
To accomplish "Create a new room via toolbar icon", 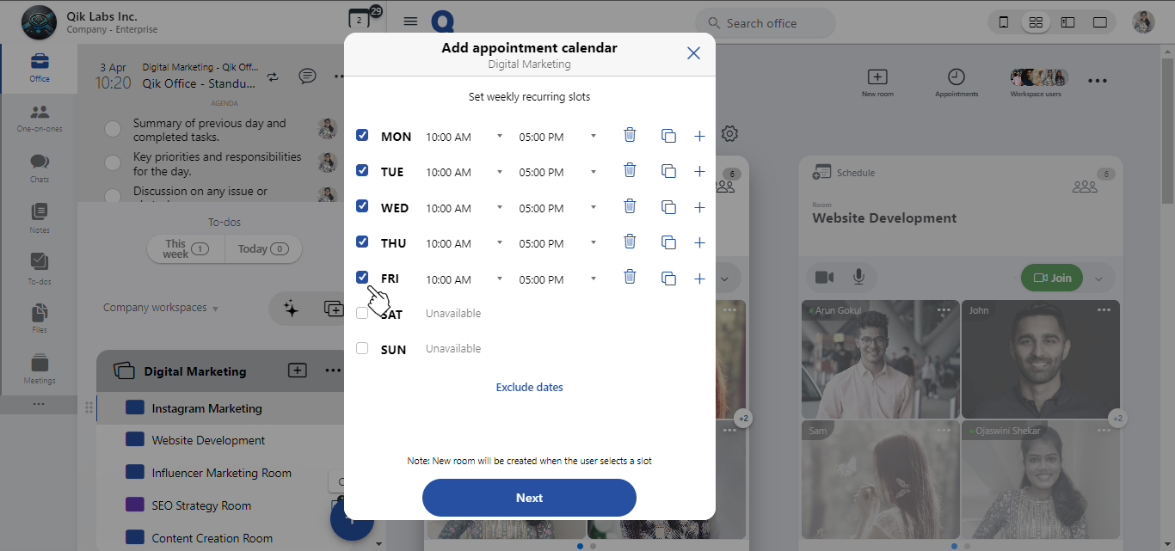I will pyautogui.click(x=877, y=83).
